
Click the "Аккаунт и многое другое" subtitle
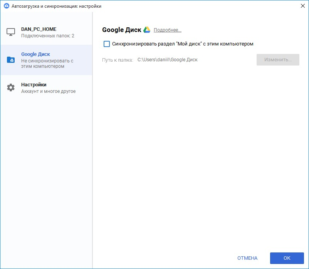(x=48, y=91)
